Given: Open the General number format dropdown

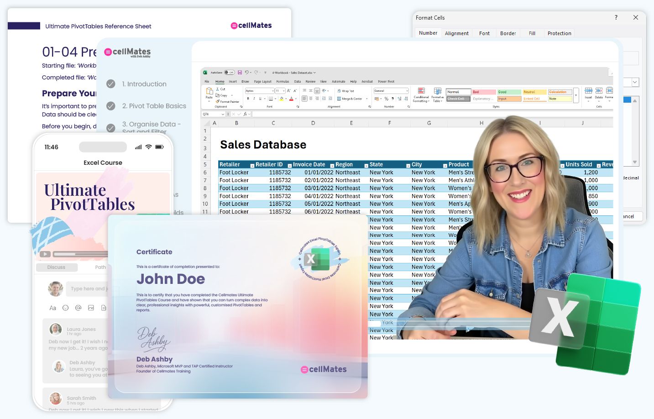Looking at the screenshot, I should [406, 91].
